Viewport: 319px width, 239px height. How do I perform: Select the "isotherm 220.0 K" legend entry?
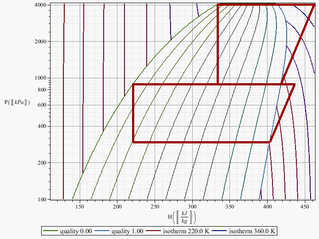[186, 231]
